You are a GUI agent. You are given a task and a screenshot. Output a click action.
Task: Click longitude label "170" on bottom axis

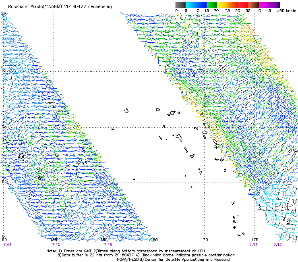point(205,240)
